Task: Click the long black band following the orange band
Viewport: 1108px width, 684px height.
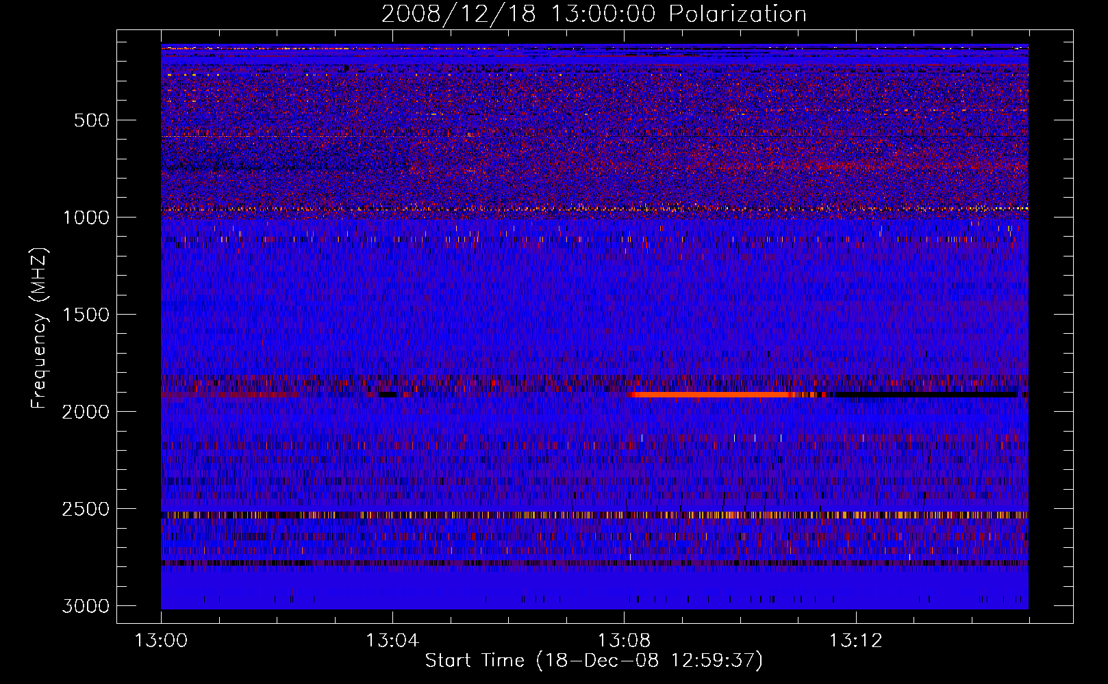Action: tap(924, 395)
